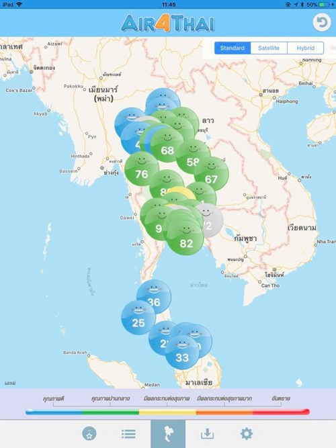
Task: Switch map to Hybrid view
Action: [x=305, y=48]
